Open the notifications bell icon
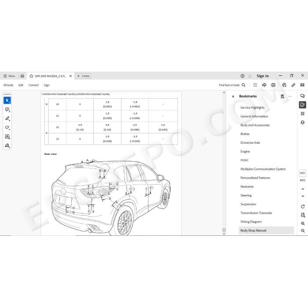The height and width of the screenshot is (308, 308). 249,76
